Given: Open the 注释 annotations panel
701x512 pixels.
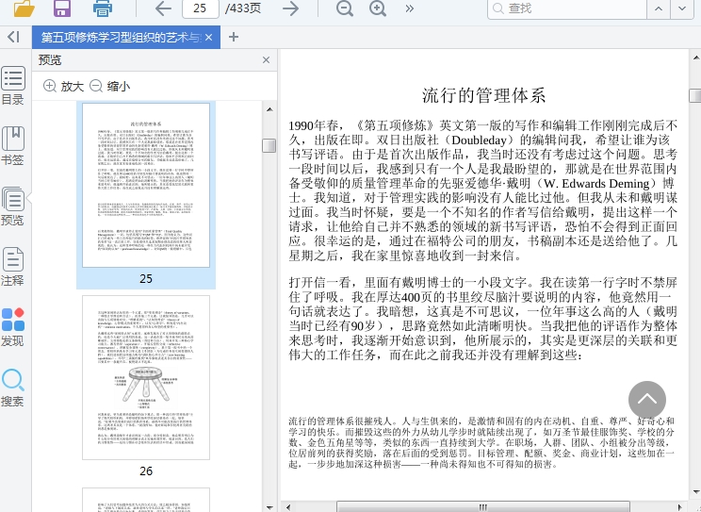Looking at the screenshot, I should point(13,267).
